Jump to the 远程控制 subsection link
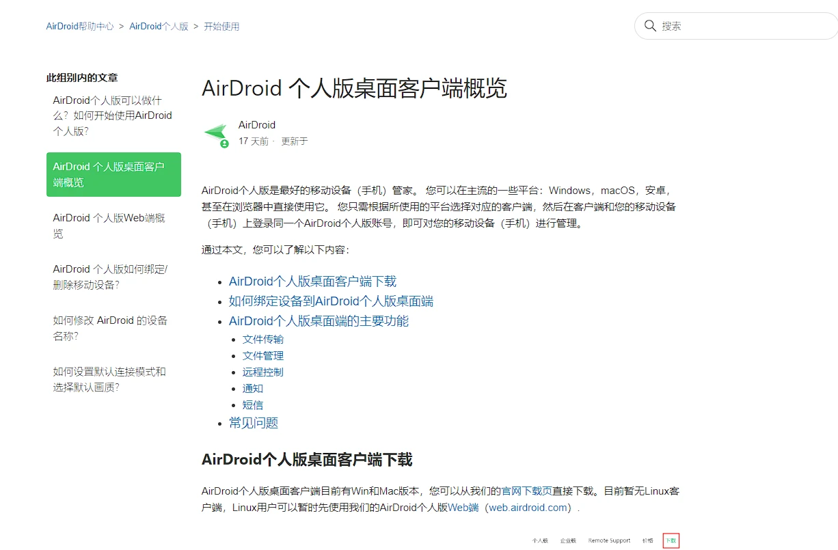 coord(263,372)
